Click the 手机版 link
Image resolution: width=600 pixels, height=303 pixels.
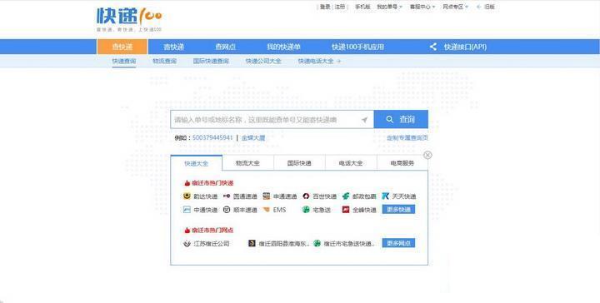click(362, 7)
